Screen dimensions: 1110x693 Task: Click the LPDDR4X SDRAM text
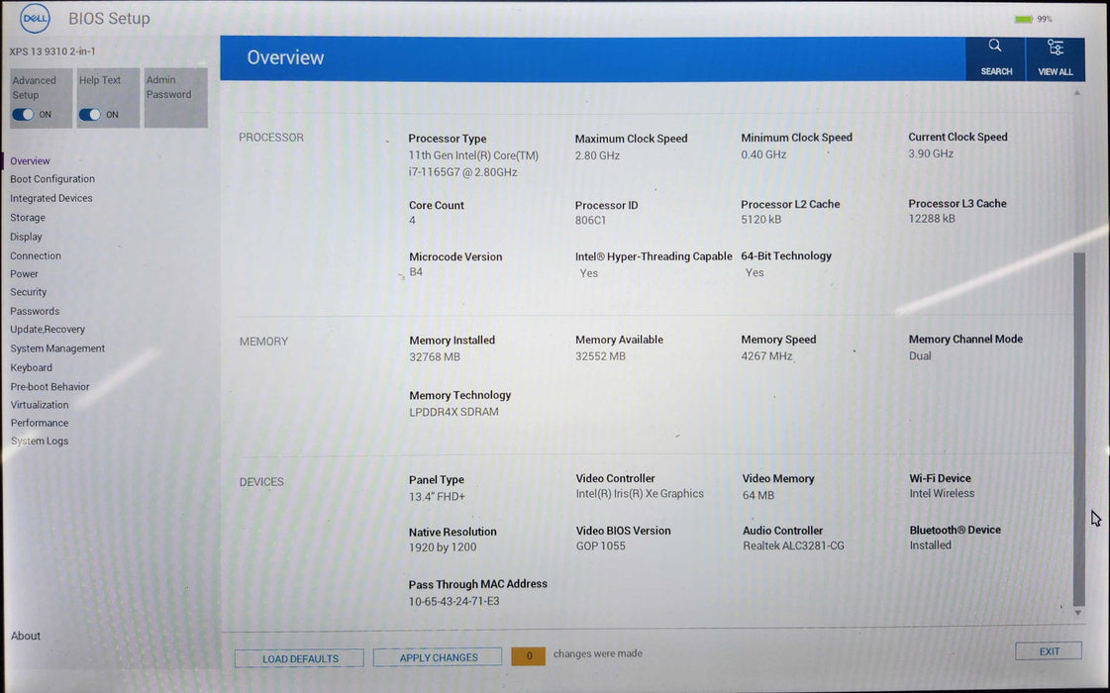(454, 412)
